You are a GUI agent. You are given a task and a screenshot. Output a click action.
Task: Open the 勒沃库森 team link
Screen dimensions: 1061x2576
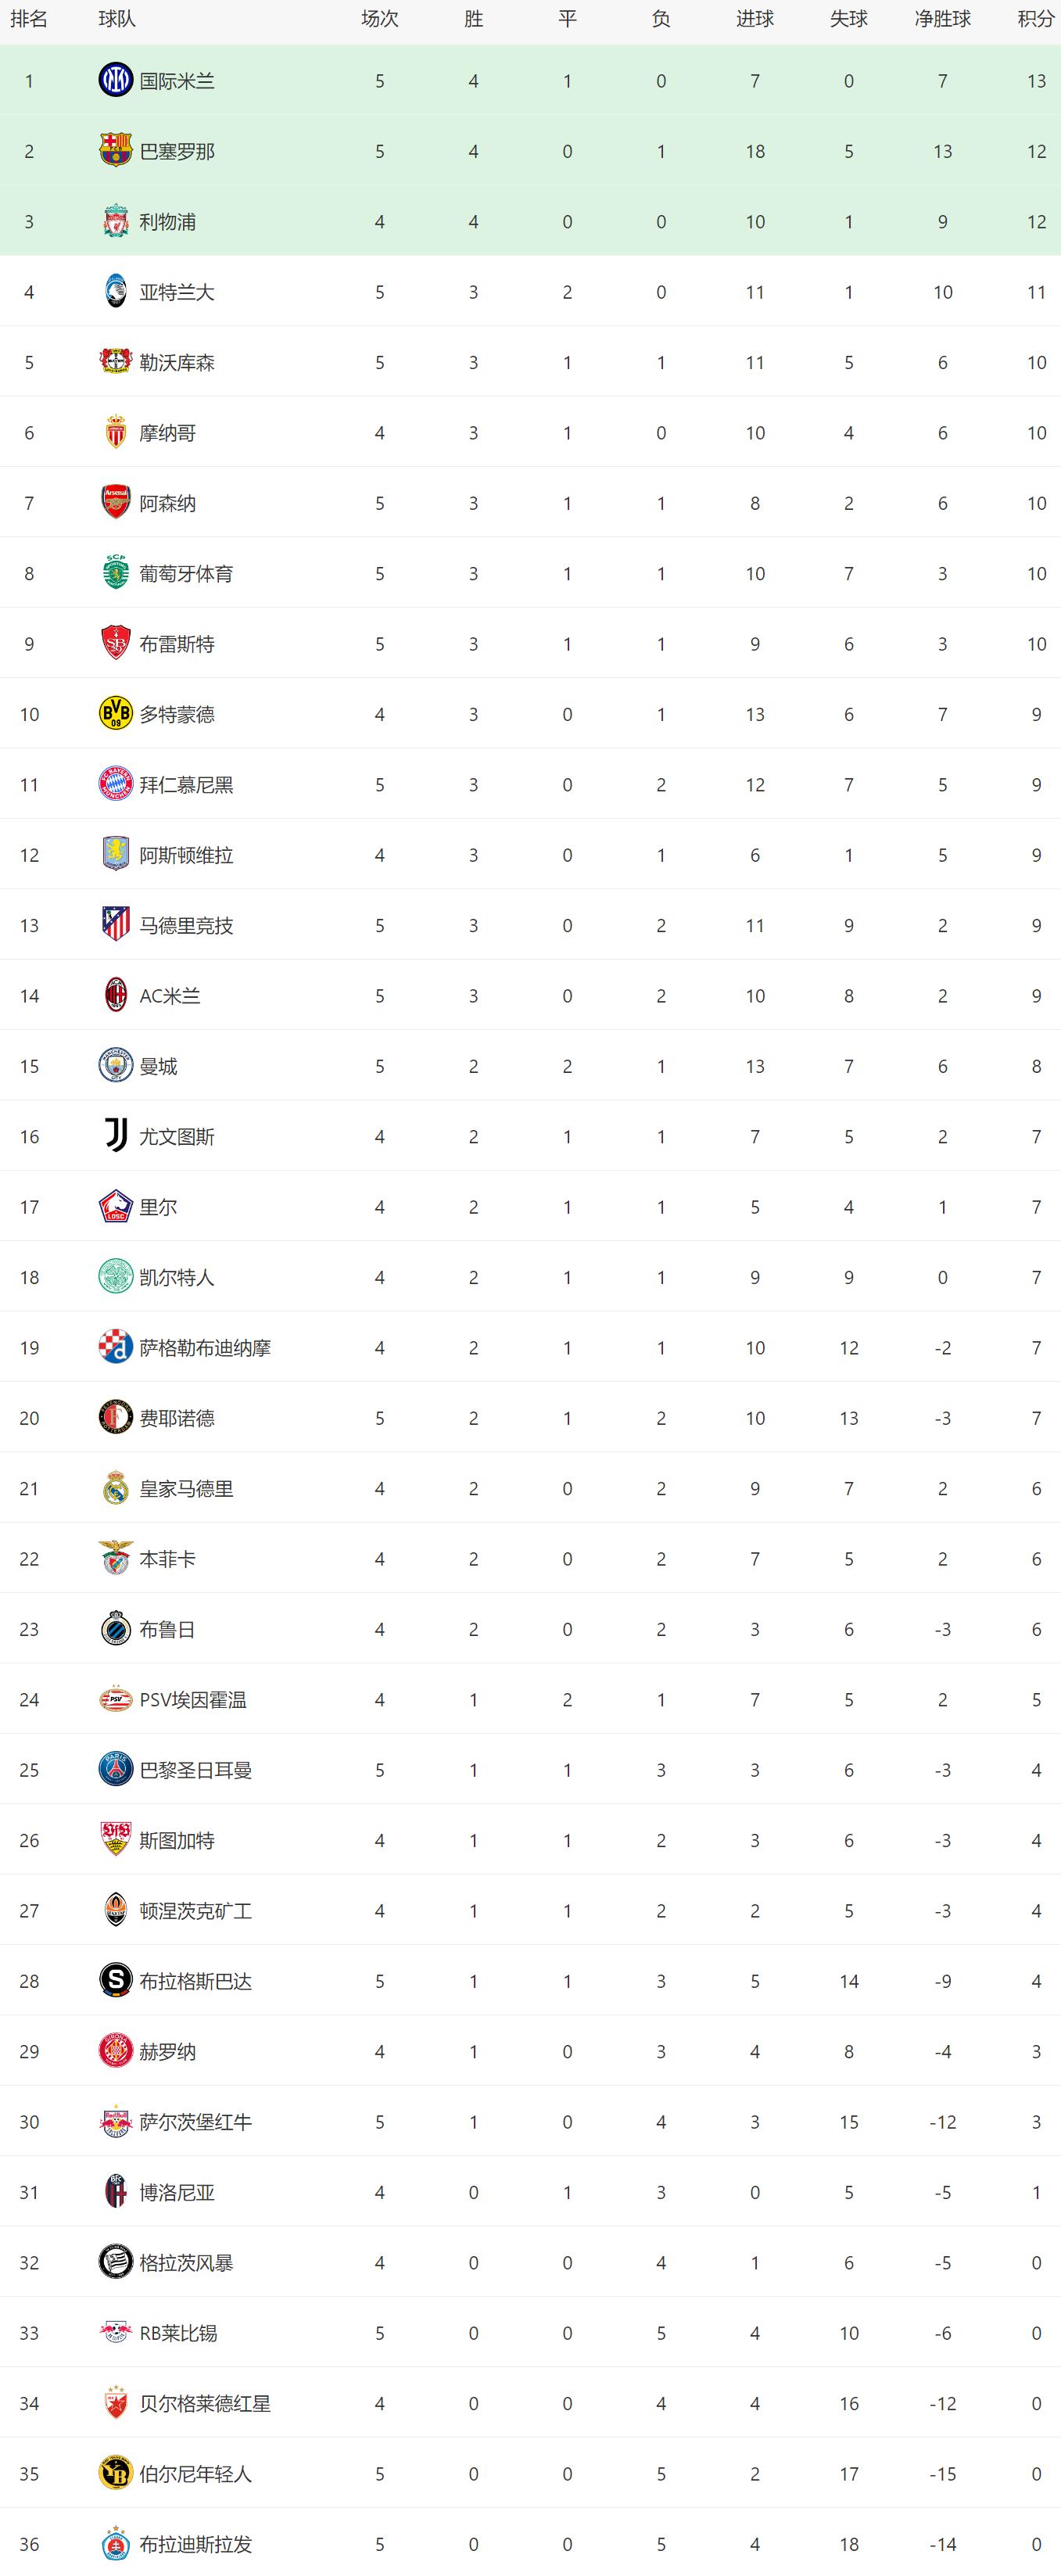pos(177,362)
